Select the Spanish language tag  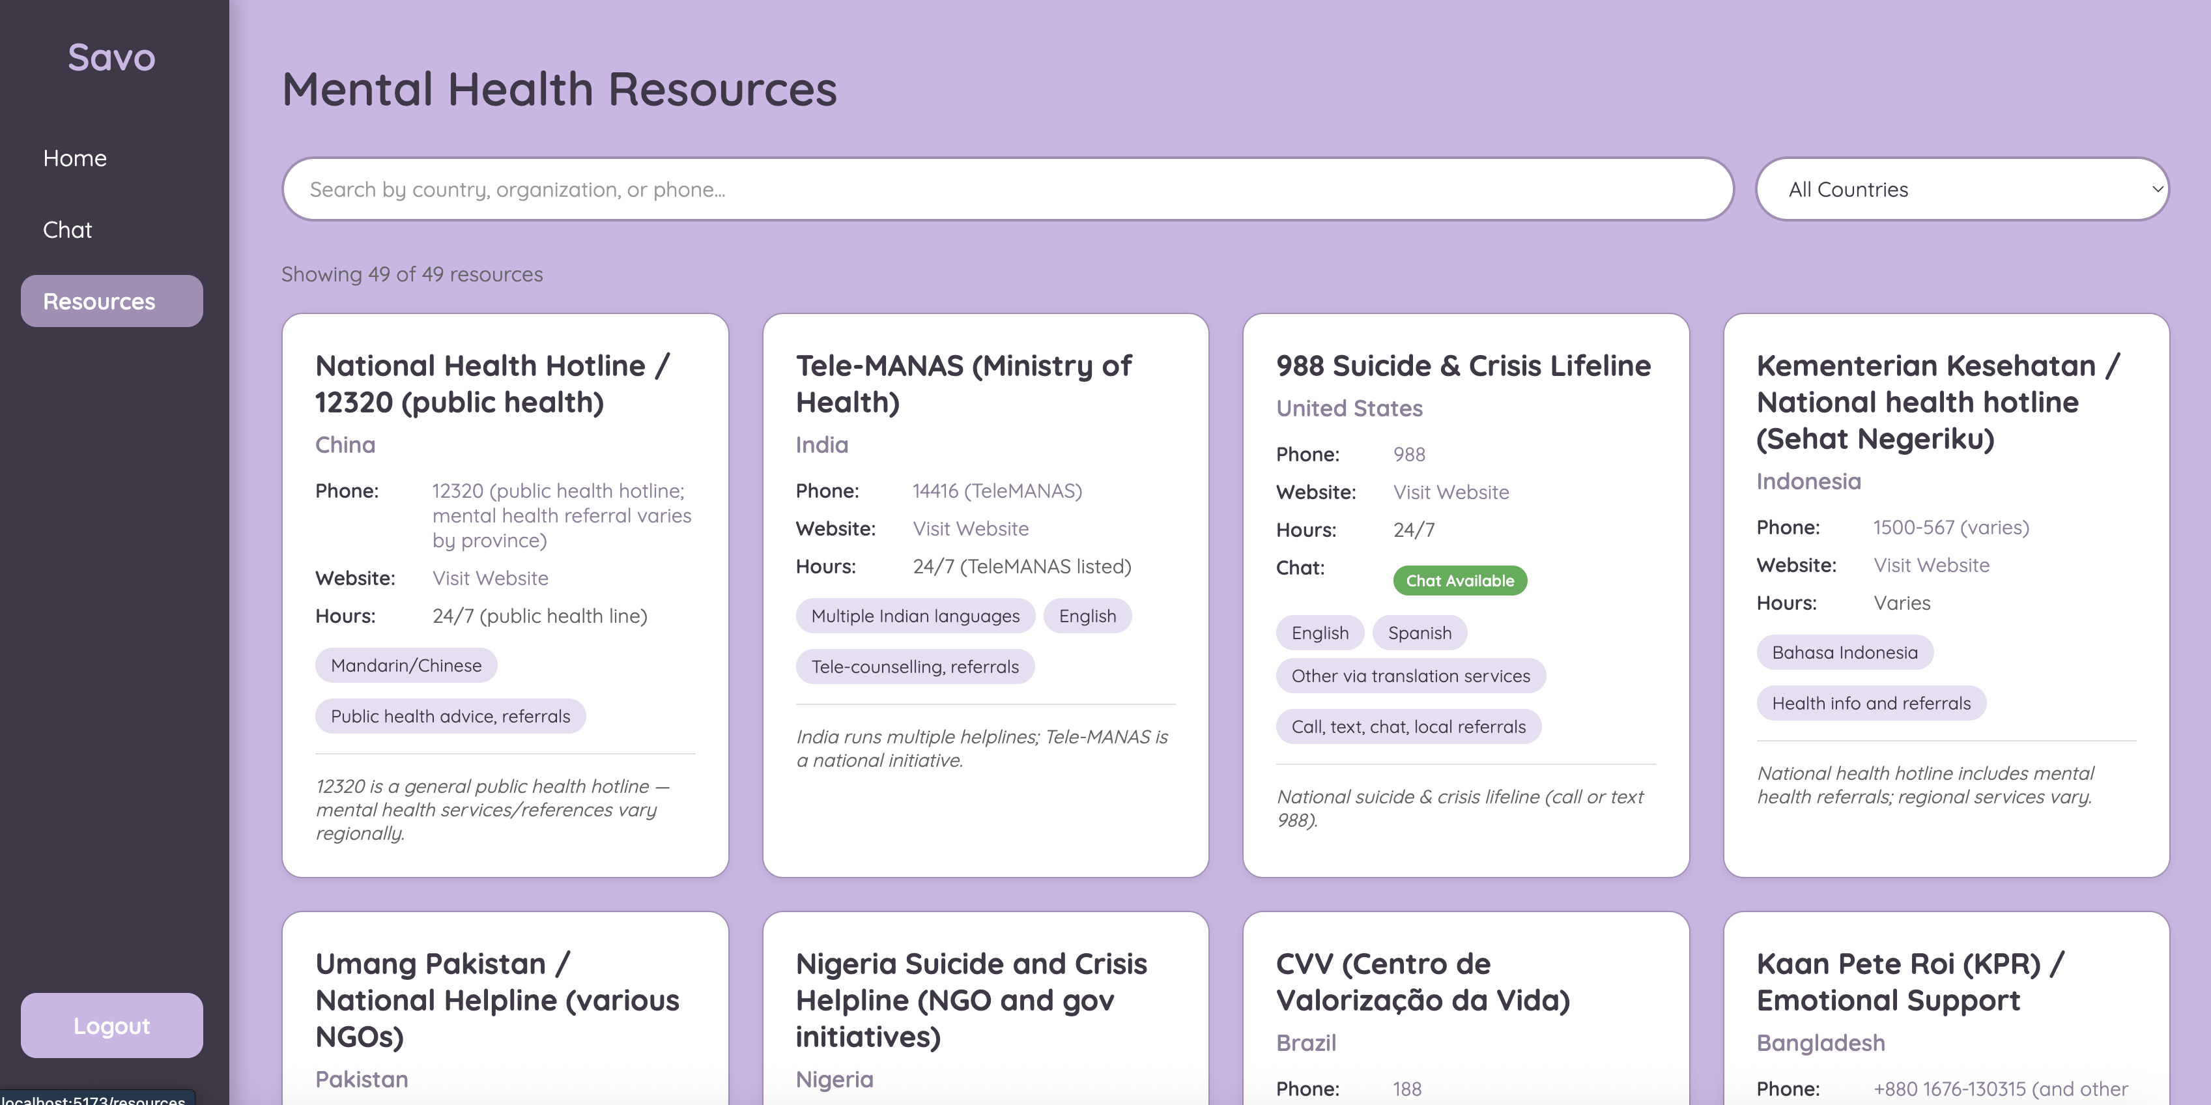pyautogui.click(x=1419, y=633)
